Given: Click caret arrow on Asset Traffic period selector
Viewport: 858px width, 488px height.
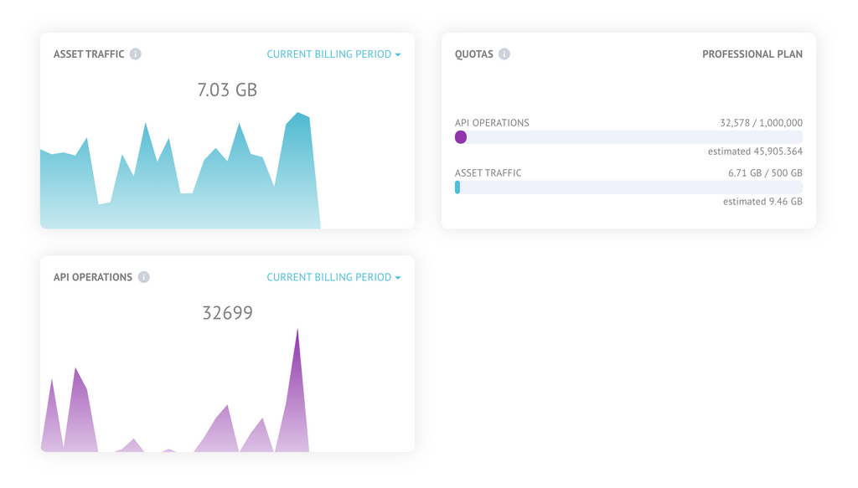Looking at the screenshot, I should tap(398, 54).
